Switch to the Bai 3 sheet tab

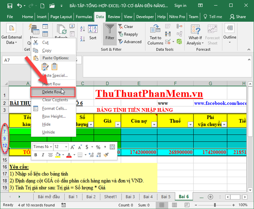(130, 197)
